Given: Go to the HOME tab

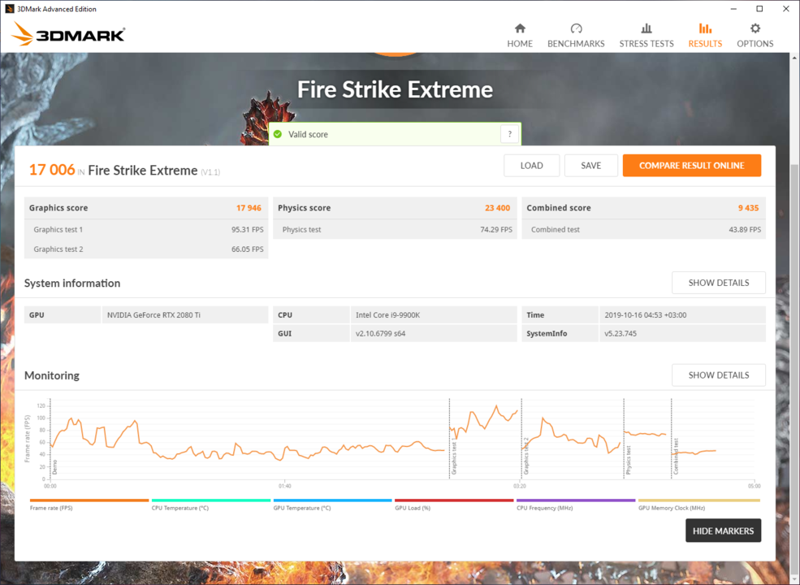Looking at the screenshot, I should (x=519, y=36).
